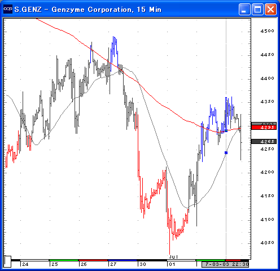Click the 4400 price axis label
Viewport: 280px width, 271px height.
coord(267,78)
